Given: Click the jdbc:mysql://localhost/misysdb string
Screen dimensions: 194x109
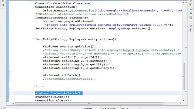Looking at the screenshot, I should pyautogui.click(x=126, y=11).
